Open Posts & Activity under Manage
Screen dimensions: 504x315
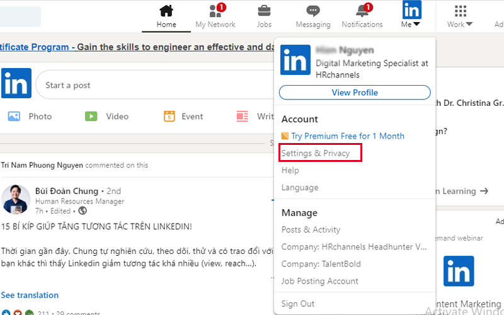coord(311,230)
